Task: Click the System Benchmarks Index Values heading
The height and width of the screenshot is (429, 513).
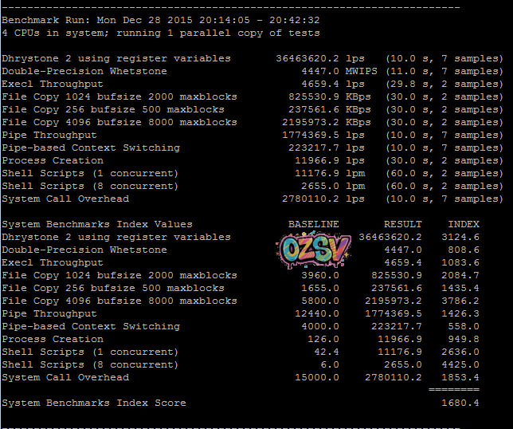Action: [x=97, y=224]
